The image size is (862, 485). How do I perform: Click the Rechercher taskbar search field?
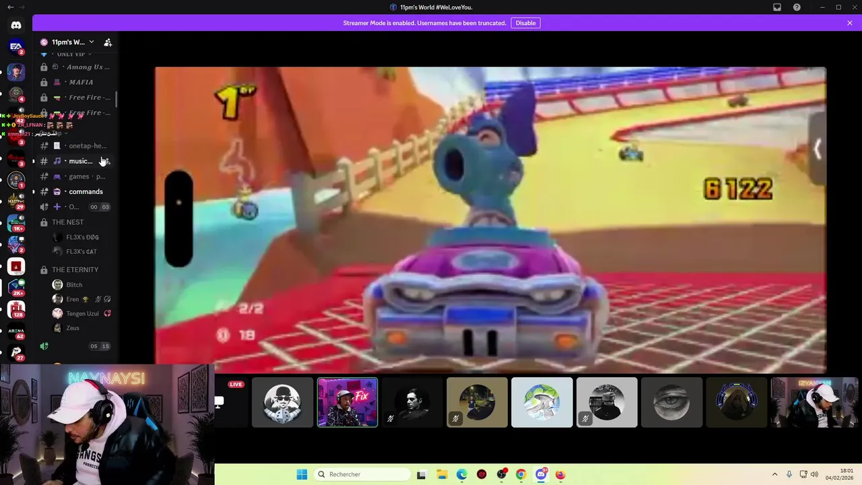[x=362, y=474]
